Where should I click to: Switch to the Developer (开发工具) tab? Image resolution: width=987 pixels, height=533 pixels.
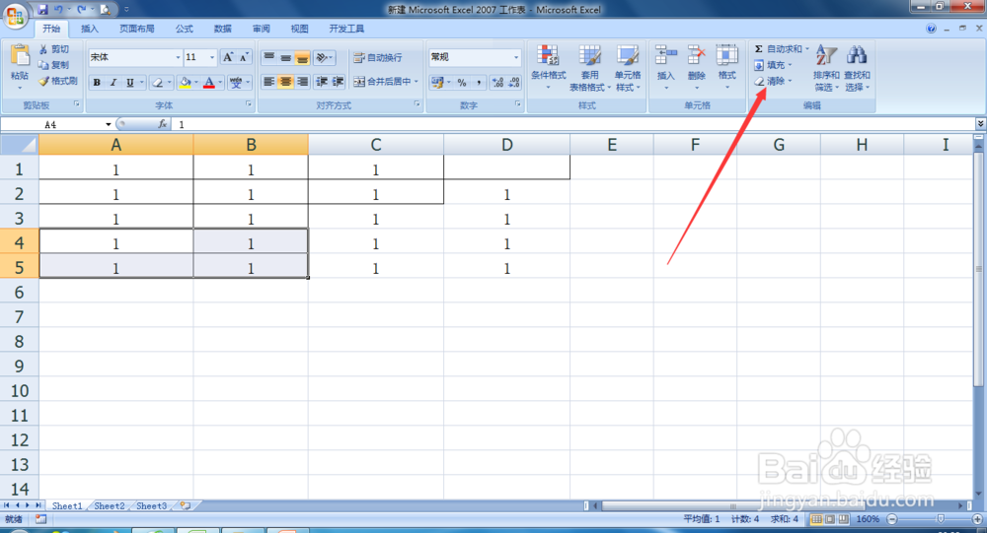346,29
